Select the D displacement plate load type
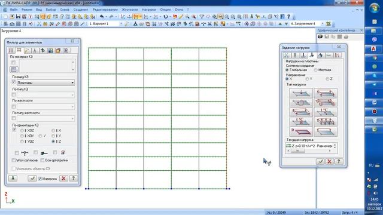The image size is (383, 215). pos(301,131)
